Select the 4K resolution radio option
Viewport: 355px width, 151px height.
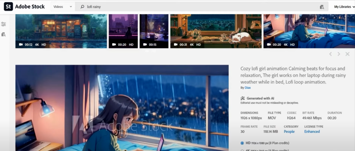(242, 150)
